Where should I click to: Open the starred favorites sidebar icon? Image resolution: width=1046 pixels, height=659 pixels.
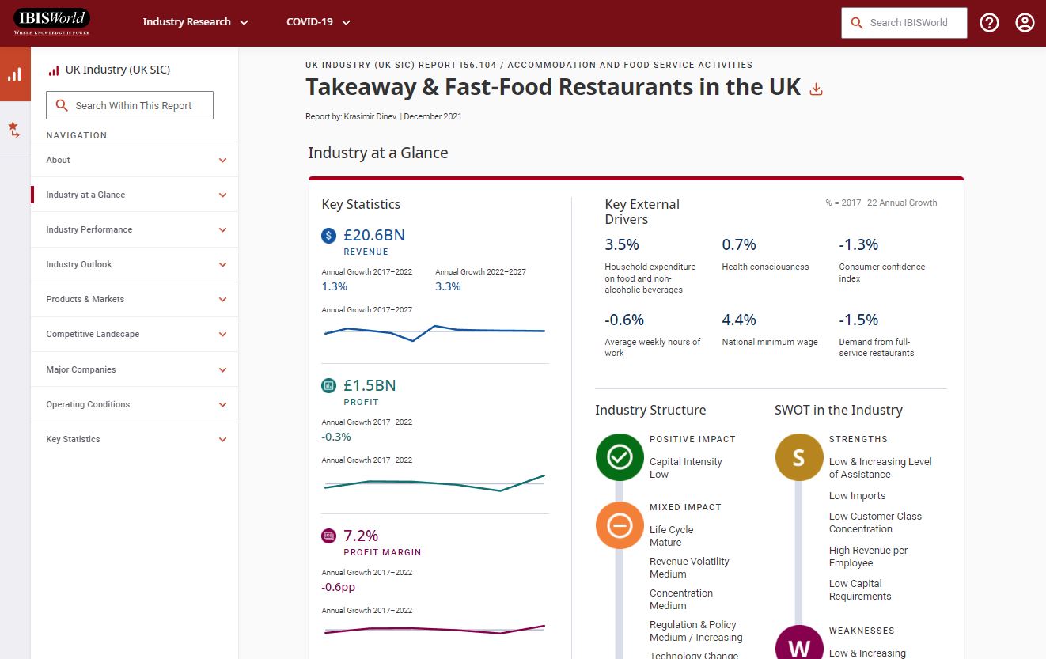click(x=14, y=130)
